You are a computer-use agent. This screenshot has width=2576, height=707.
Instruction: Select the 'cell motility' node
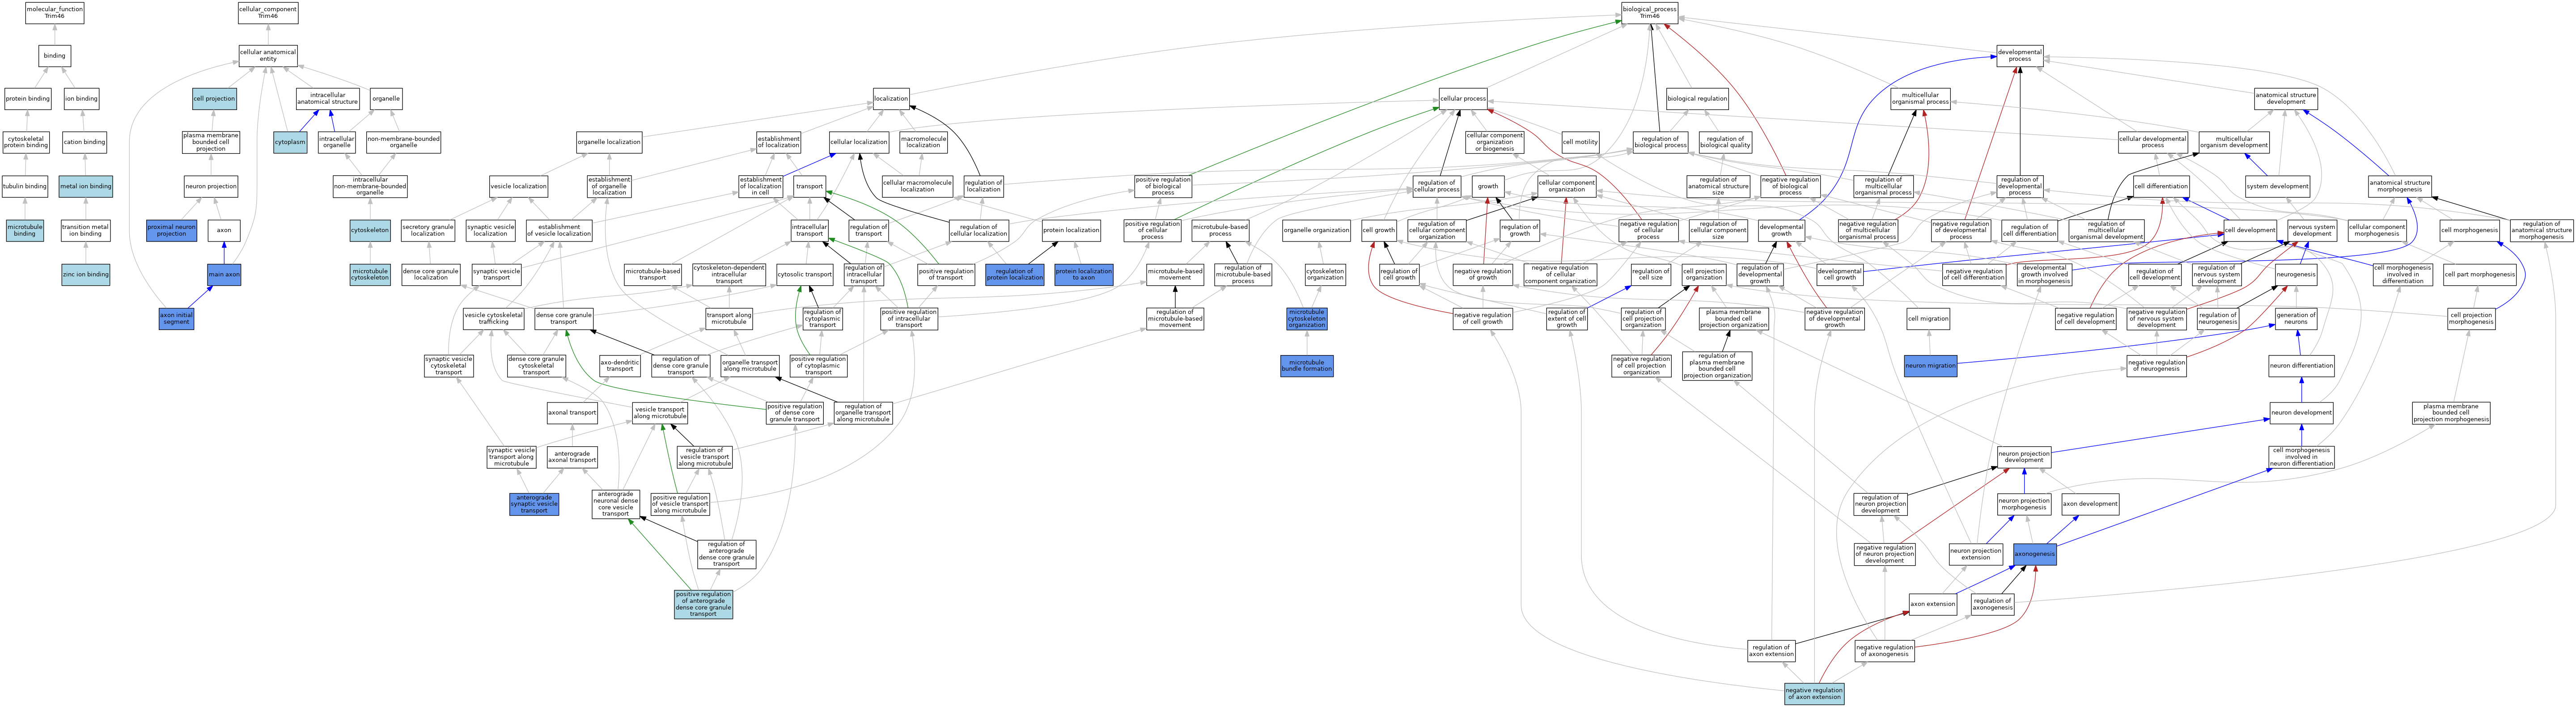(1580, 142)
